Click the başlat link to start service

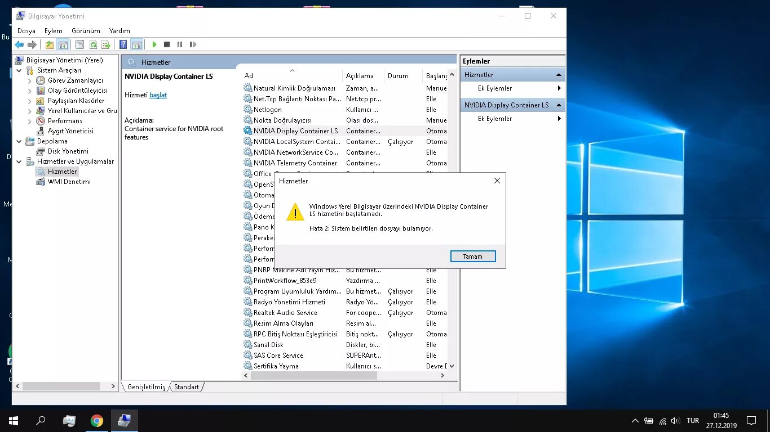[x=158, y=95]
